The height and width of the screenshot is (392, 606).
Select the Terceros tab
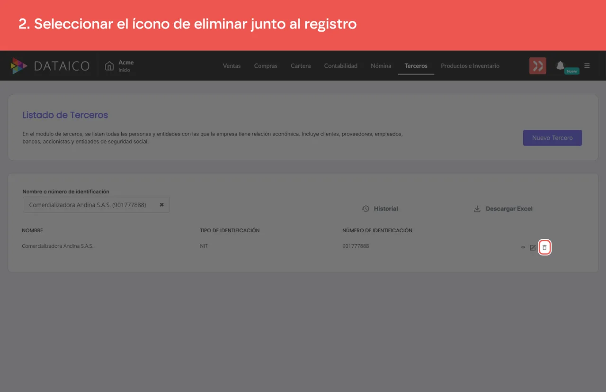416,66
